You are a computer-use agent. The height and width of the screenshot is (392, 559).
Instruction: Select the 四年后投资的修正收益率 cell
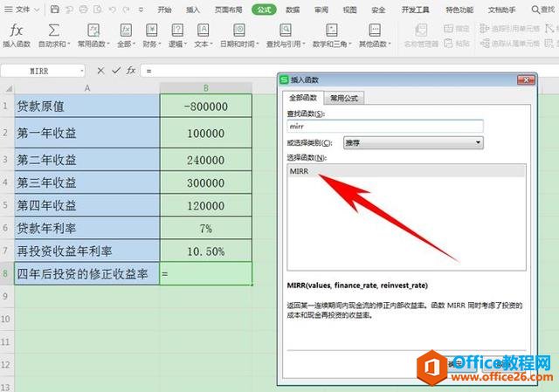[87, 273]
